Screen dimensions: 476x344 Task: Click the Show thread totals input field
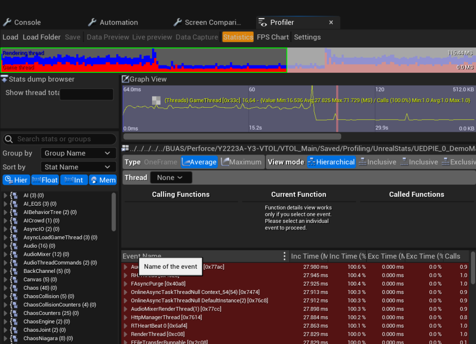86,94
